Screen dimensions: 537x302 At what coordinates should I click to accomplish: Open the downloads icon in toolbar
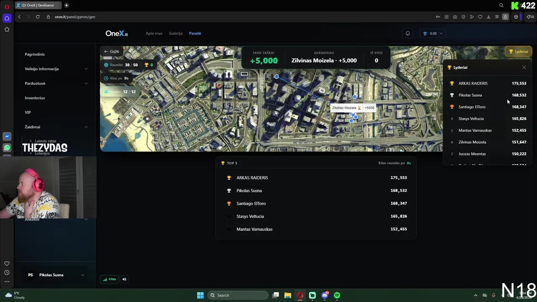pyautogui.click(x=488, y=17)
